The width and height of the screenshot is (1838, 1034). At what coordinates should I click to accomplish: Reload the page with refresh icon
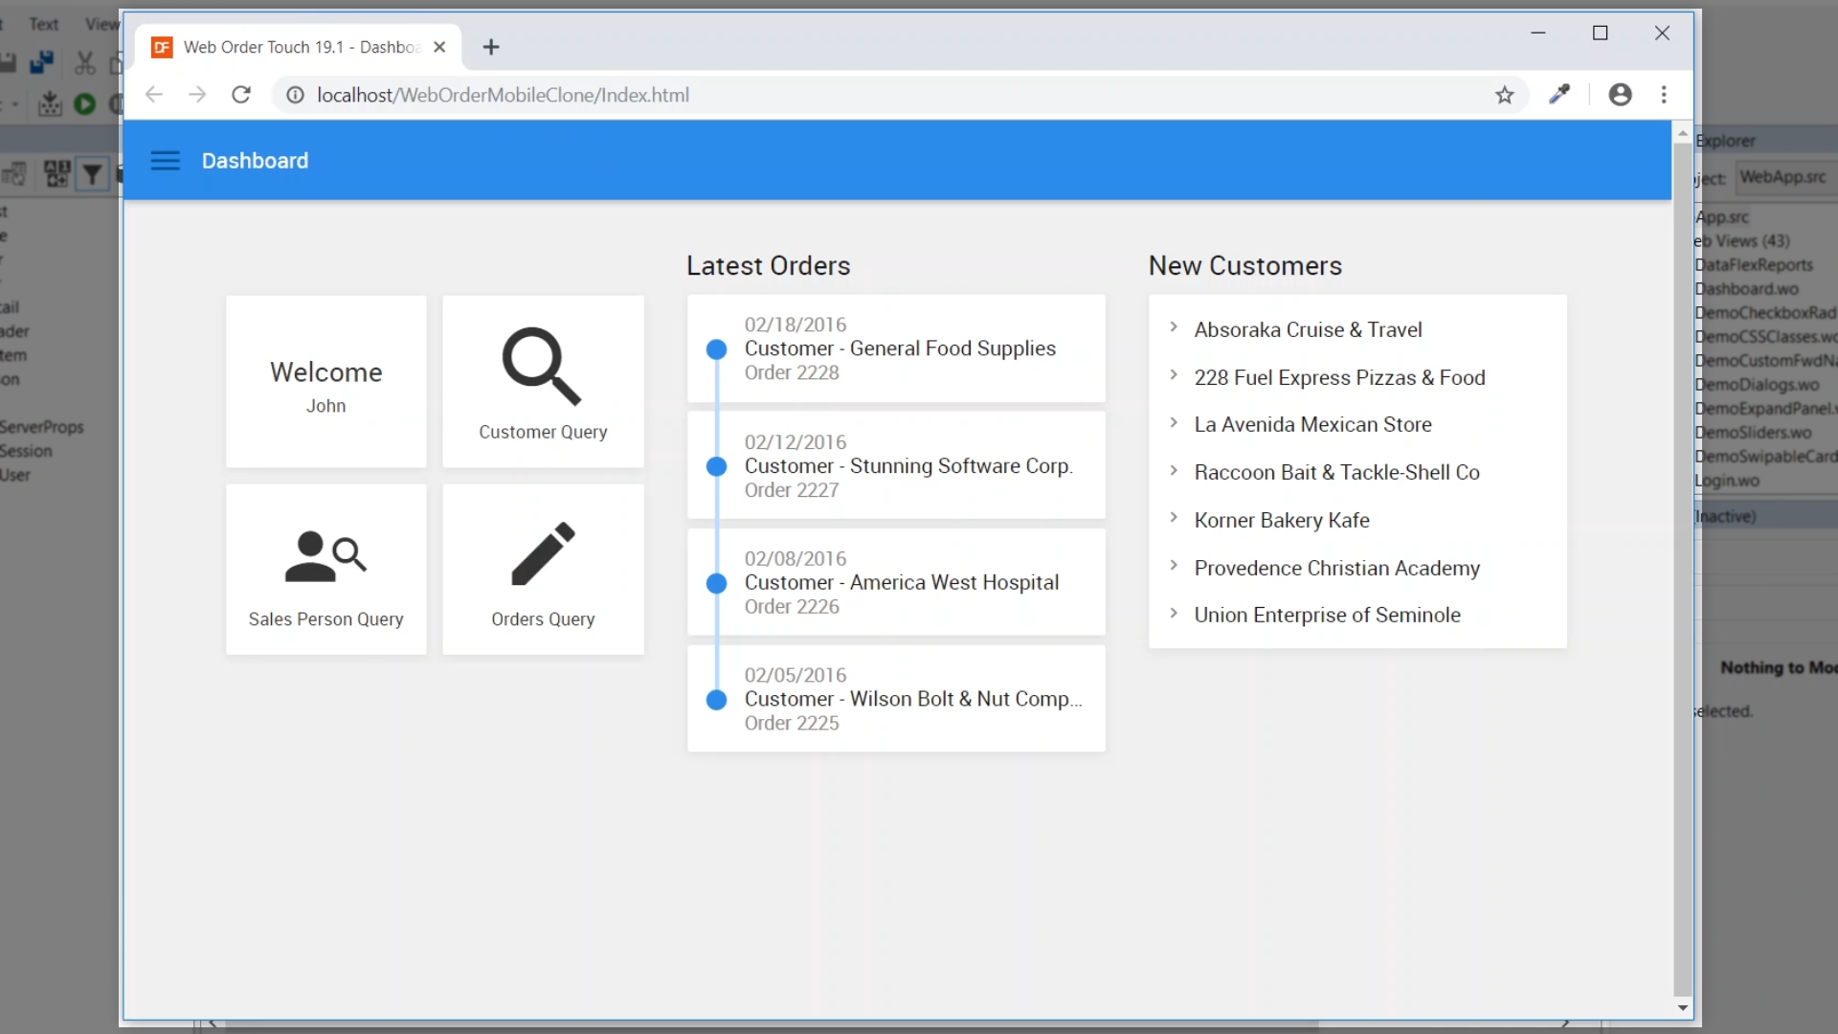tap(241, 95)
